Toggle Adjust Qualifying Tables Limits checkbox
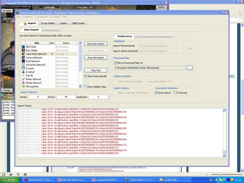This screenshot has height=183, width=244. point(115,93)
